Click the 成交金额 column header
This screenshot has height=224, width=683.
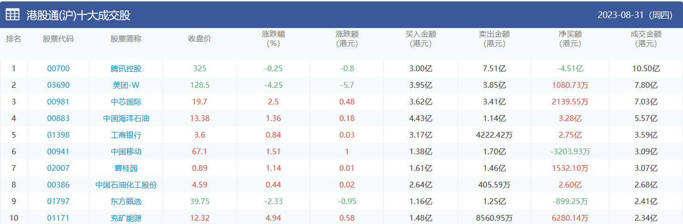pyautogui.click(x=646, y=38)
